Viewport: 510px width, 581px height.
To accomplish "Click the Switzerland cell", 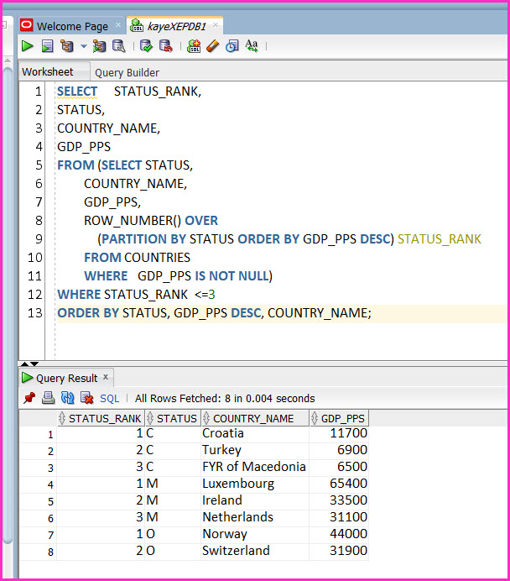I will point(255,551).
